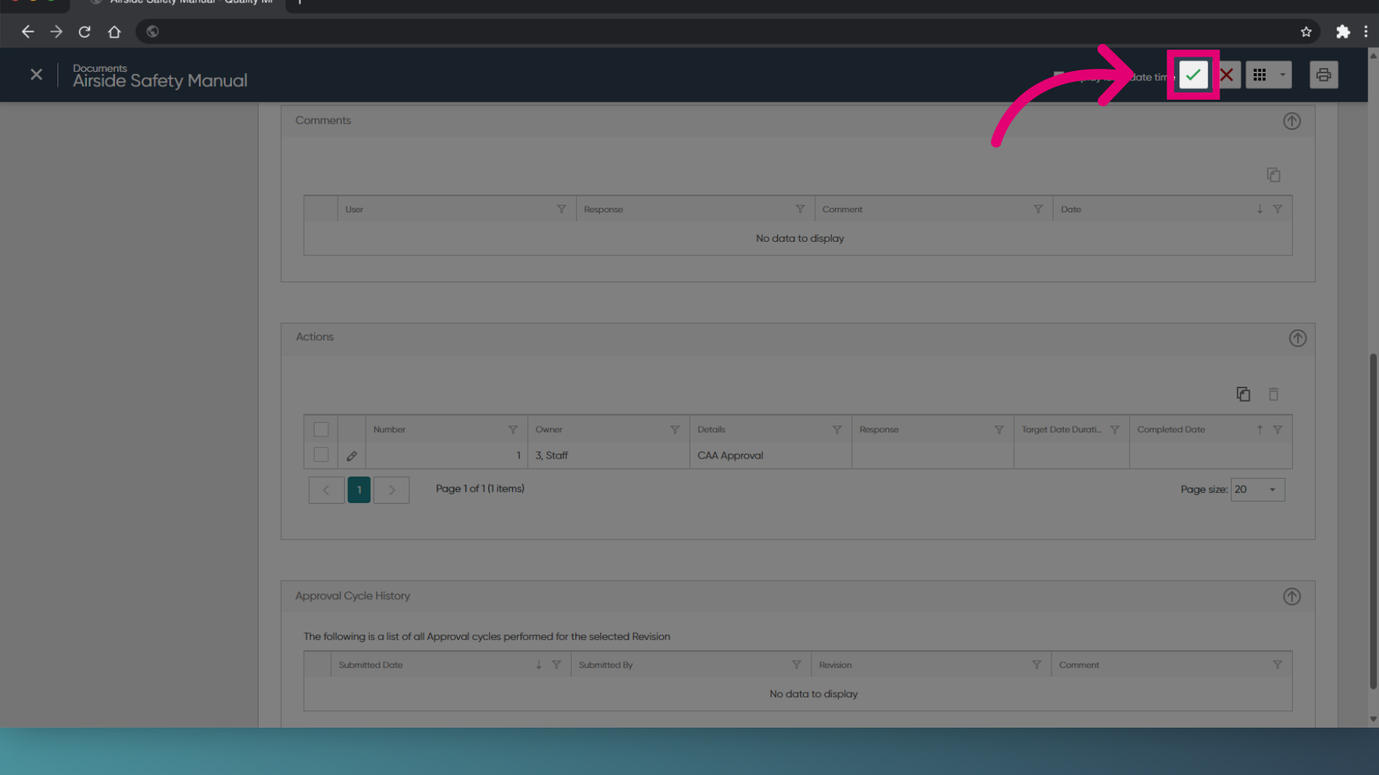The image size is (1379, 775).
Task: Toggle the select-all checkbox in Actions header
Action: 321,429
